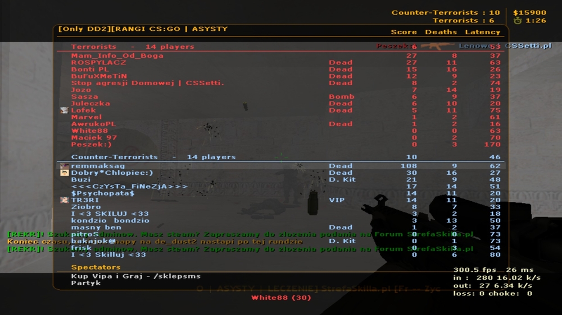Click the Deaths column header
This screenshot has height=315, width=562.
point(441,32)
